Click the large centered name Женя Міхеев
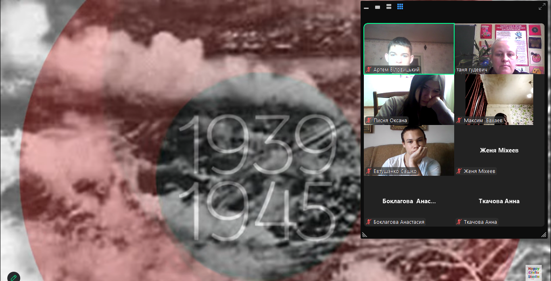The width and height of the screenshot is (551, 281). pyautogui.click(x=499, y=150)
